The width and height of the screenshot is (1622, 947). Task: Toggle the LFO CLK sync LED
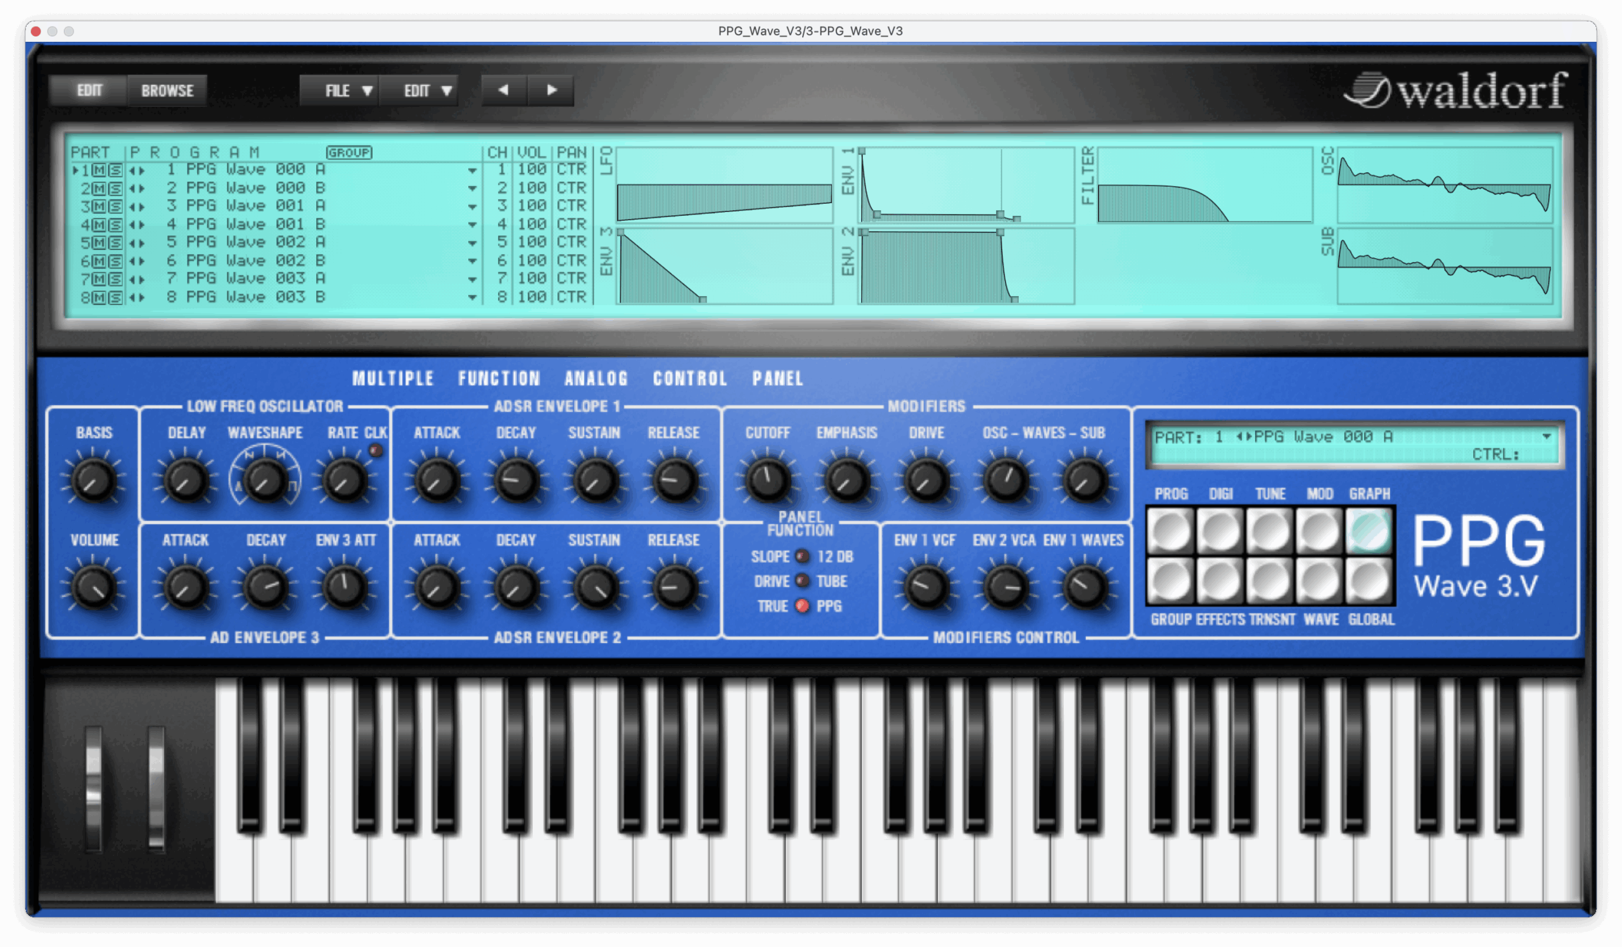pos(375,451)
